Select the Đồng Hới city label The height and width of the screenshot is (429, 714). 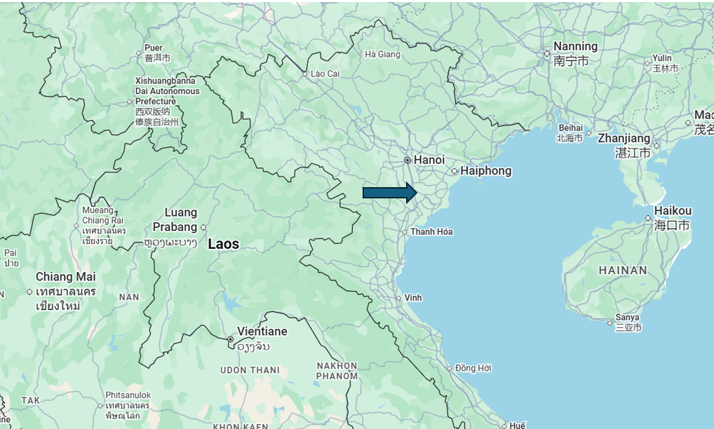[473, 367]
